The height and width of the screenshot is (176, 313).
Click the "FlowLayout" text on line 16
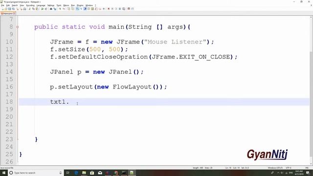(132, 87)
